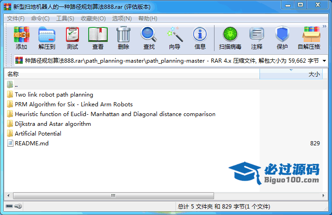The image size is (332, 215).
Task: Click the Add (添加) toolbar icon
Action: 21,38
